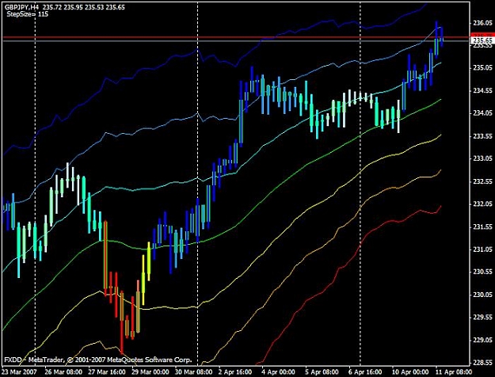Click the 231.05 price axis label
This screenshot has width=495, height=377.
[482, 249]
